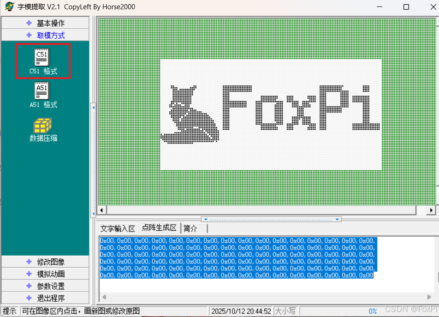Click the 0% progress indicator
Viewport: 439px width, 317px height.
(x=373, y=311)
